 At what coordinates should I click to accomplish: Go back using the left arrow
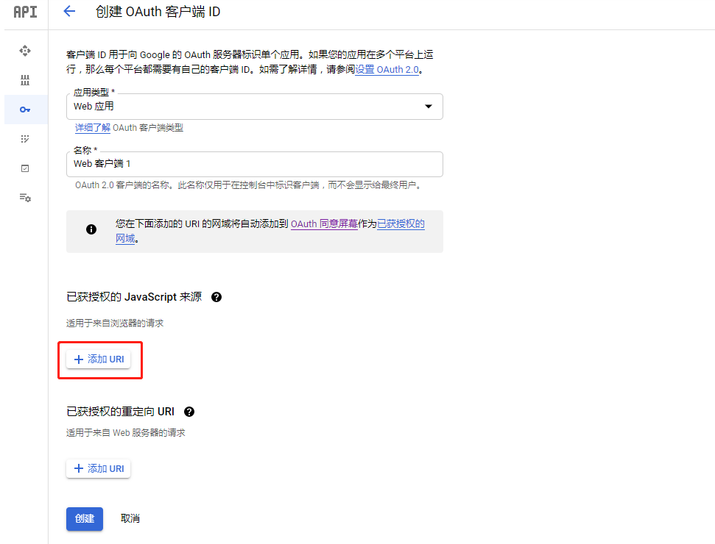click(x=69, y=11)
